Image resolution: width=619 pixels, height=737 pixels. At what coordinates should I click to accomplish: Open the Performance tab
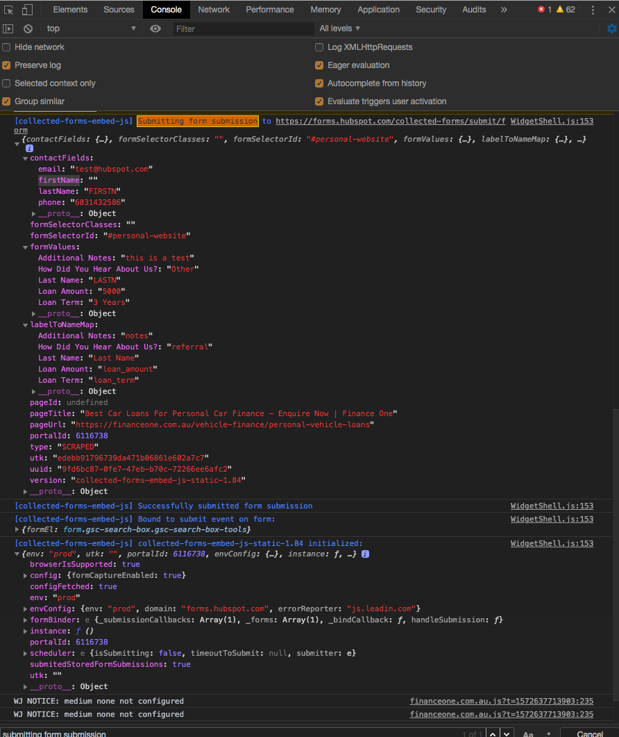[x=269, y=10]
